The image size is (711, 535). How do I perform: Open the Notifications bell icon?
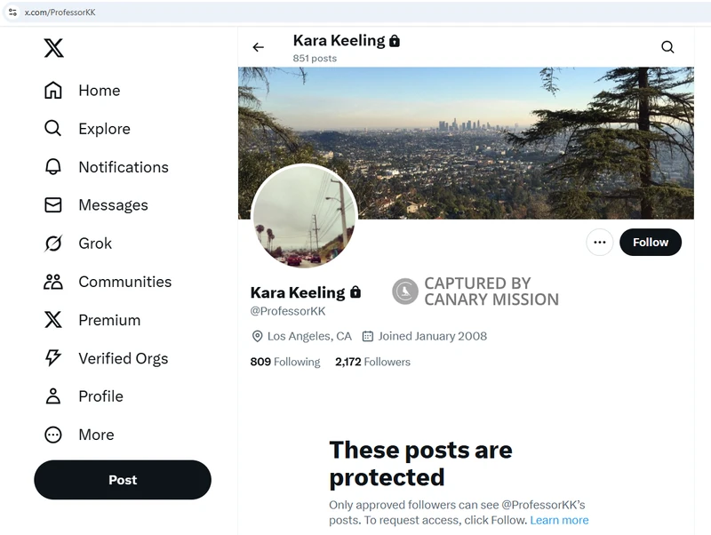coord(53,167)
